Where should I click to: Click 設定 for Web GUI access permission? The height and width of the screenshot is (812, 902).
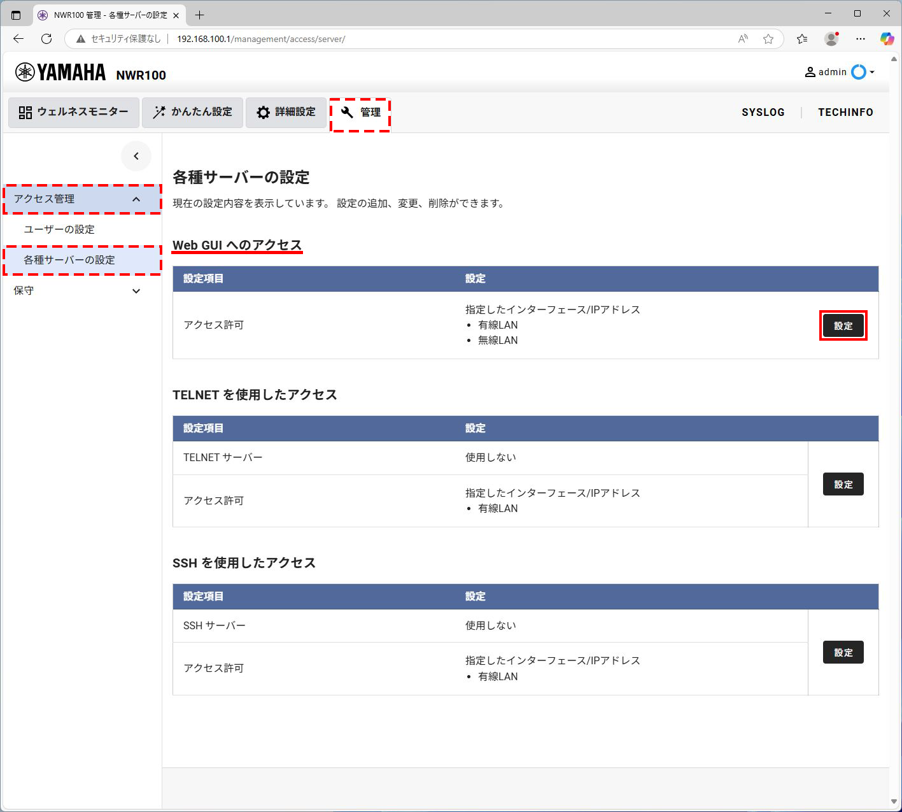point(843,325)
